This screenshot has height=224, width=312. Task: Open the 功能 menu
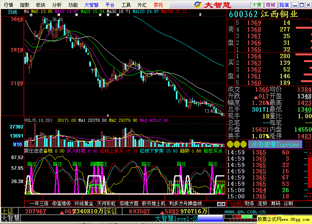pyautogui.click(x=73, y=5)
